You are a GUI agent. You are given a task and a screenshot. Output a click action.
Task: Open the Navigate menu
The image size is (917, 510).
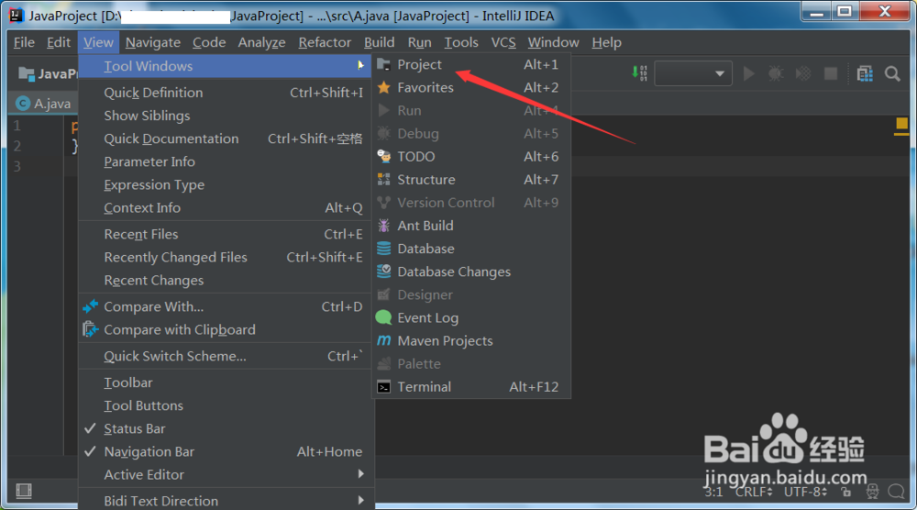pyautogui.click(x=152, y=42)
